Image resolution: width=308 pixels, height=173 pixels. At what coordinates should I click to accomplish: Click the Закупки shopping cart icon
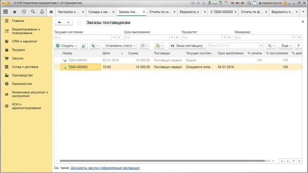coord(7,58)
